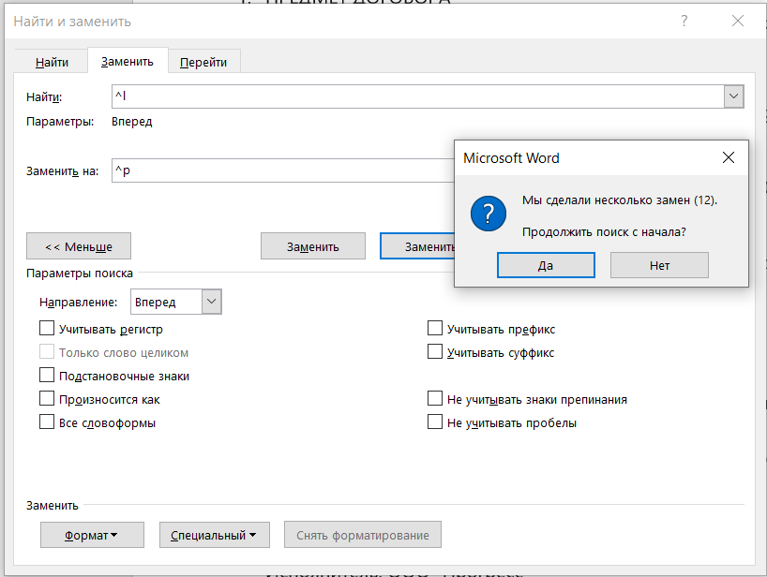Click the partially hidden Заменить все button
767x577 pixels.
(x=417, y=246)
